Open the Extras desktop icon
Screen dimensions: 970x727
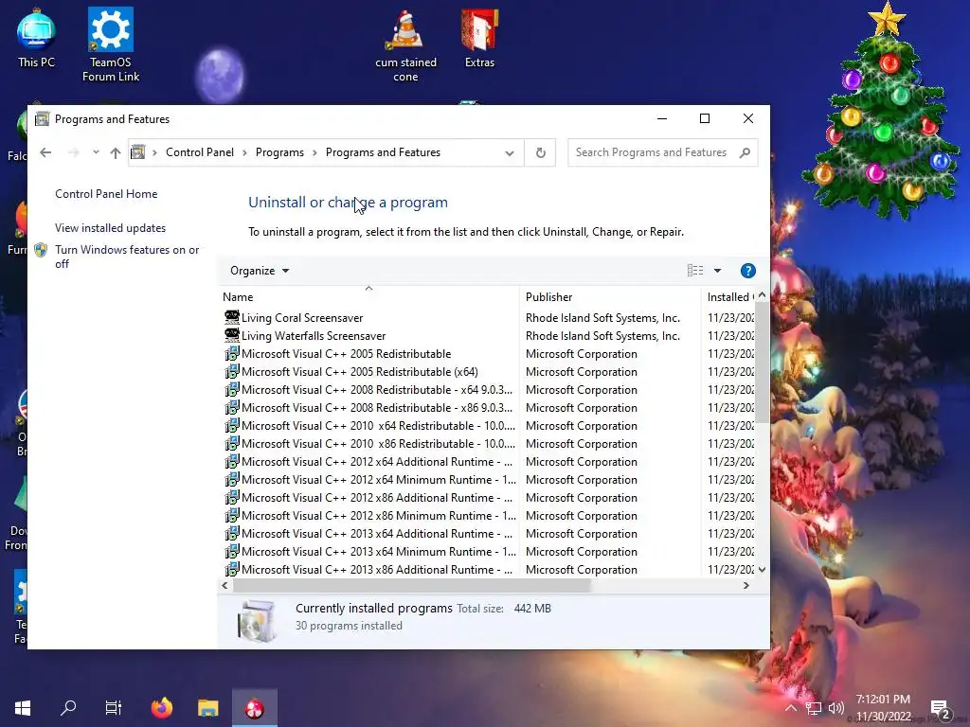pyautogui.click(x=479, y=38)
